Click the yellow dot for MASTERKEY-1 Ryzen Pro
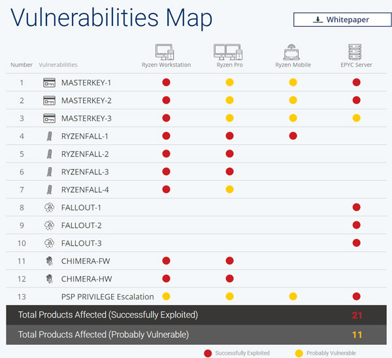 point(230,82)
